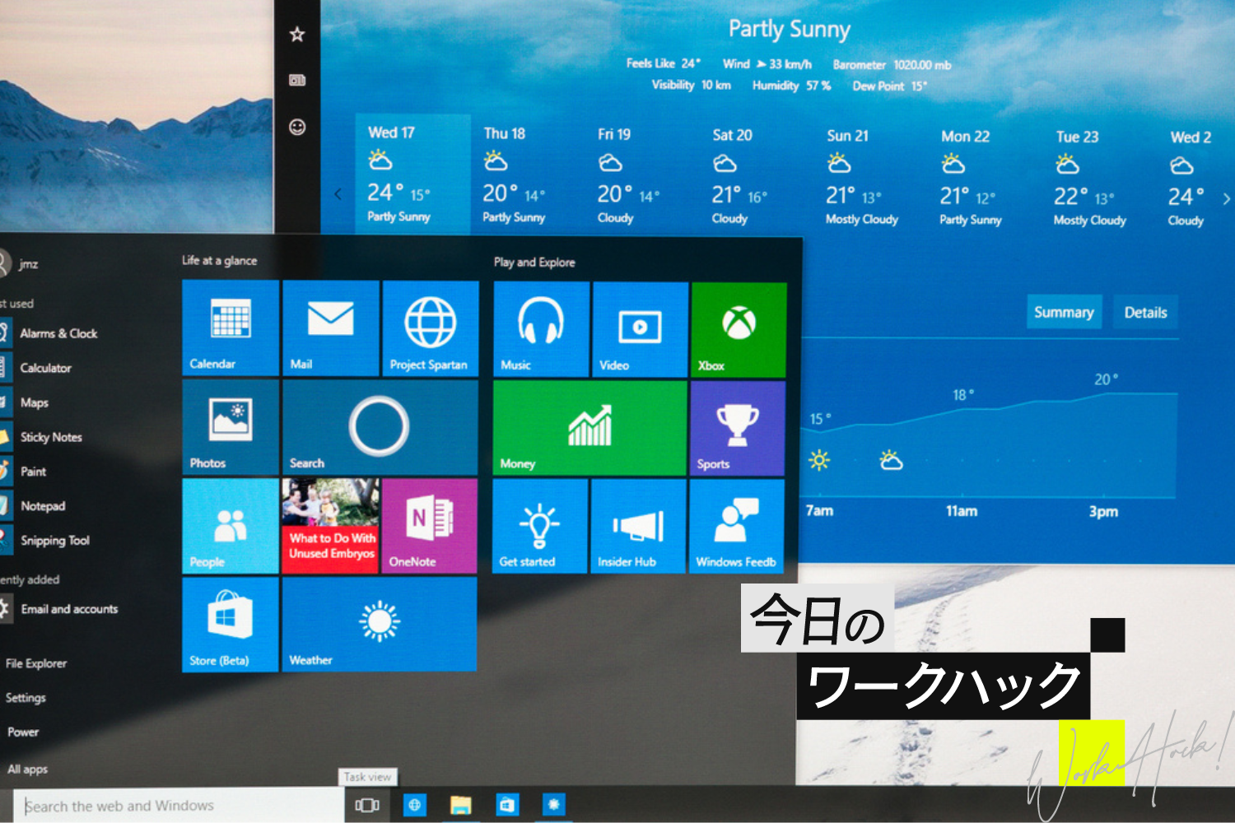Open the Mail tile

click(x=330, y=328)
